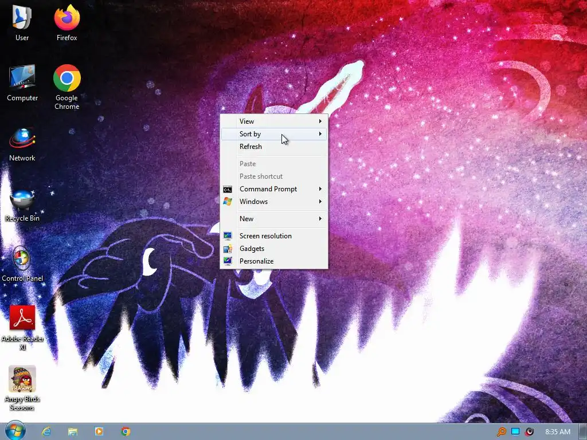Select the Windows menu entry
Screen dimensions: 587x440
click(x=274, y=202)
